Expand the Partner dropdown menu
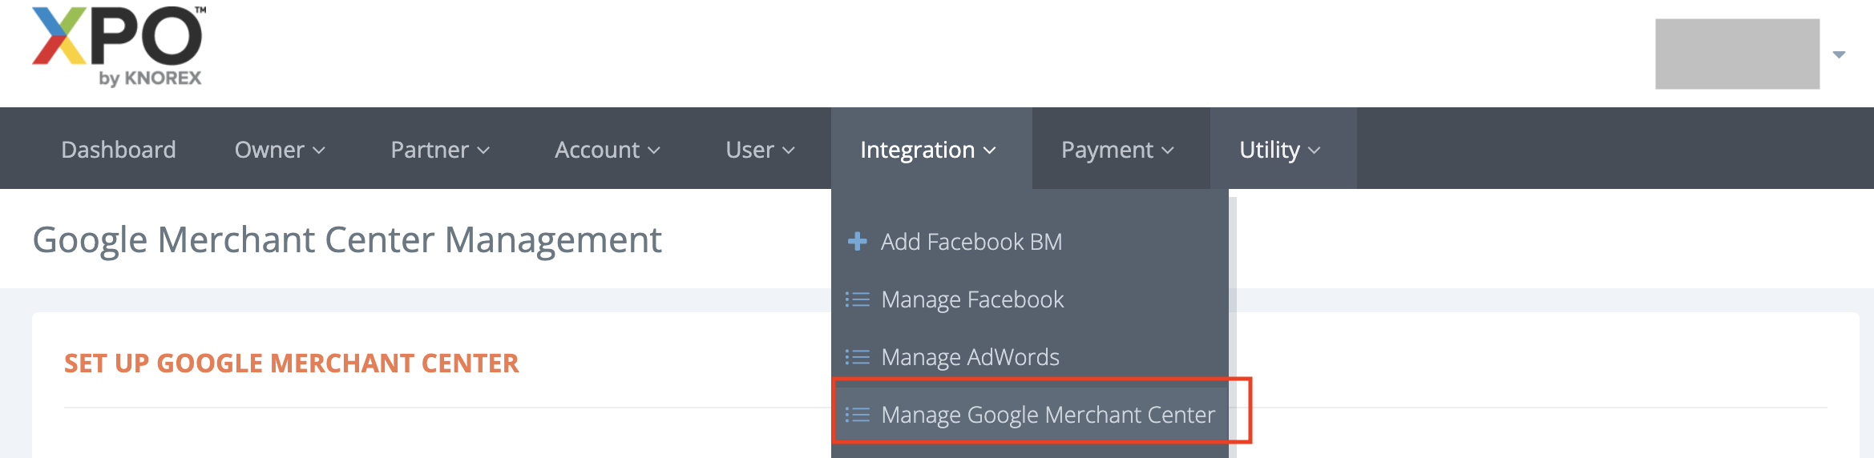Image resolution: width=1874 pixels, height=458 pixels. 439,150
